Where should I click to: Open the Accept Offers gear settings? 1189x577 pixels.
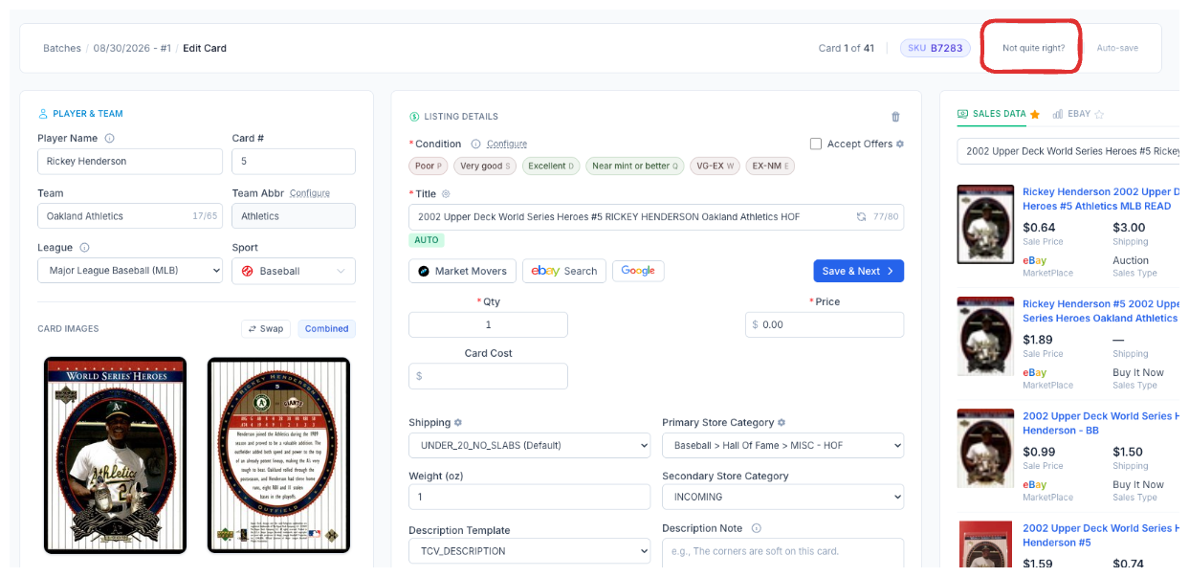[900, 144]
